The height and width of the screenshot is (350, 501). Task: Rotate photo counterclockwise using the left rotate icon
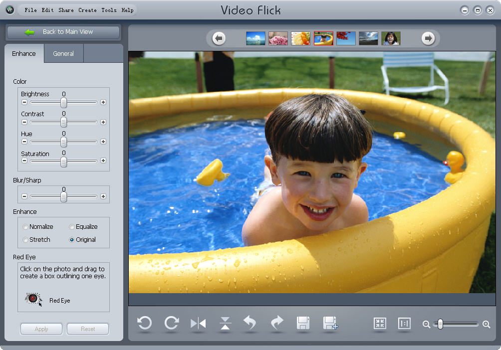(145, 323)
